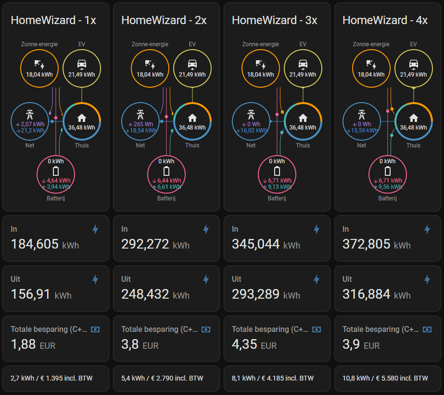
Task: Click the home icon in HomeWizard - 4x
Action: click(x=413, y=118)
